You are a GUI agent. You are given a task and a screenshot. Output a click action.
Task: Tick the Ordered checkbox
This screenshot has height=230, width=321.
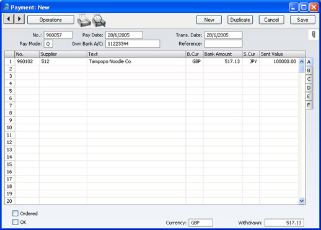point(15,213)
